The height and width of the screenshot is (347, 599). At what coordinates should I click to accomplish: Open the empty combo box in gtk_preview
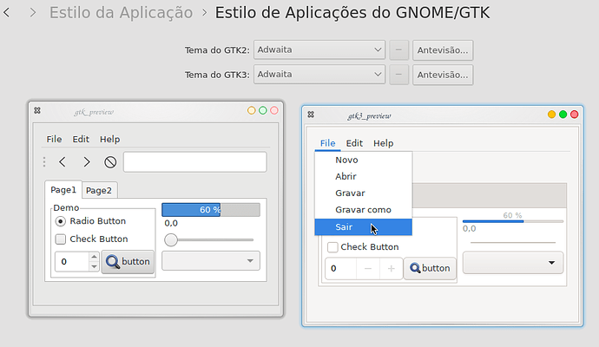211,261
